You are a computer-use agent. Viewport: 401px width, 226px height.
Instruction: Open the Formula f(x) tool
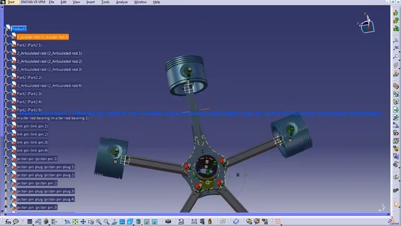click(8, 222)
